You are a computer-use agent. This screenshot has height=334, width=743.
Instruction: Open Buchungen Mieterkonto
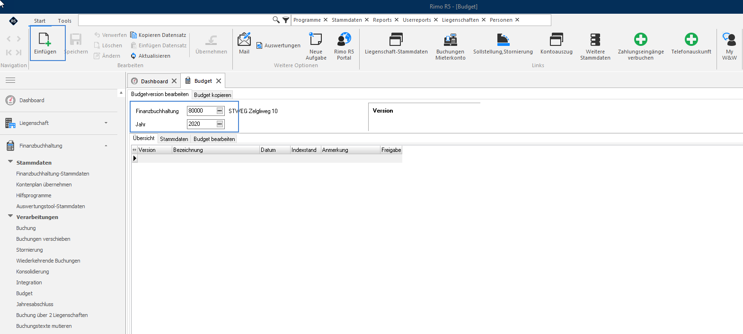coord(451,39)
